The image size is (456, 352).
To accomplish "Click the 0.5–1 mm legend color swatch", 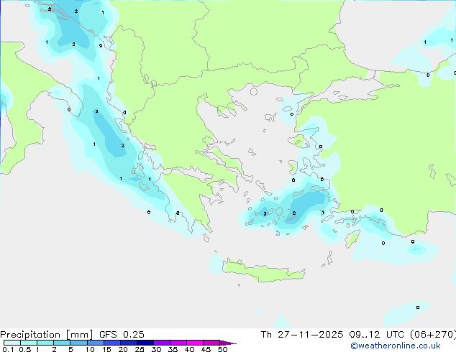I will coord(29,343).
